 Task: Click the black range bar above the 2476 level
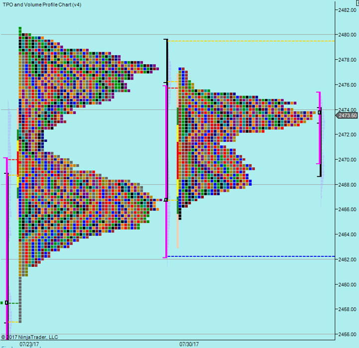(166, 61)
